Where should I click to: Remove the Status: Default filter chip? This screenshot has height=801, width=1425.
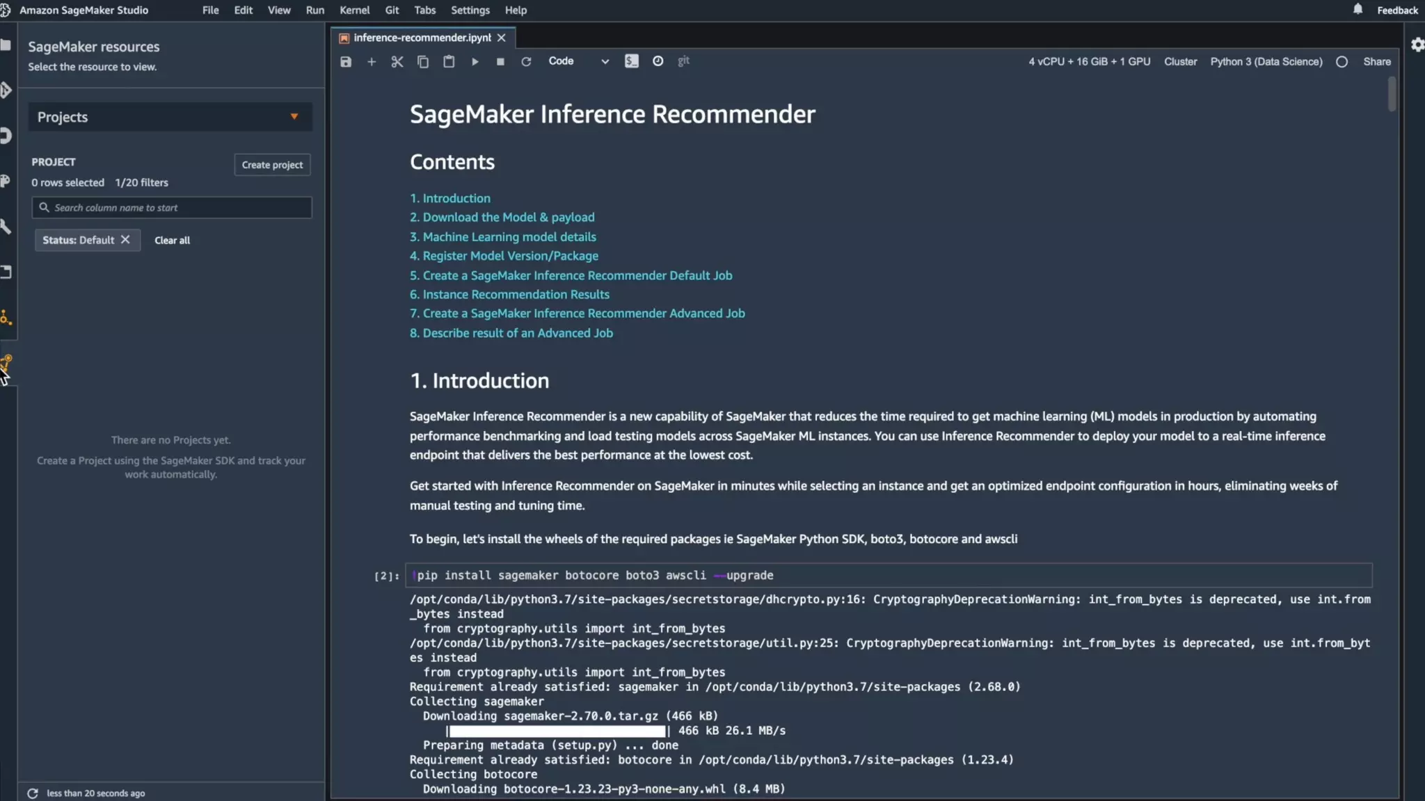(125, 240)
